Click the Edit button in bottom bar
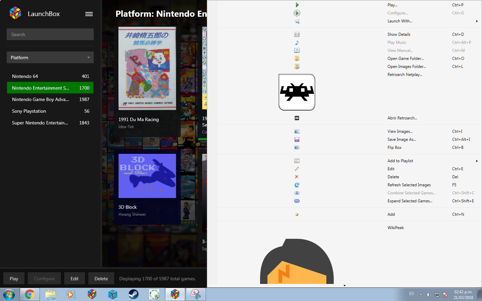The width and height of the screenshot is (482, 301). 75,279
